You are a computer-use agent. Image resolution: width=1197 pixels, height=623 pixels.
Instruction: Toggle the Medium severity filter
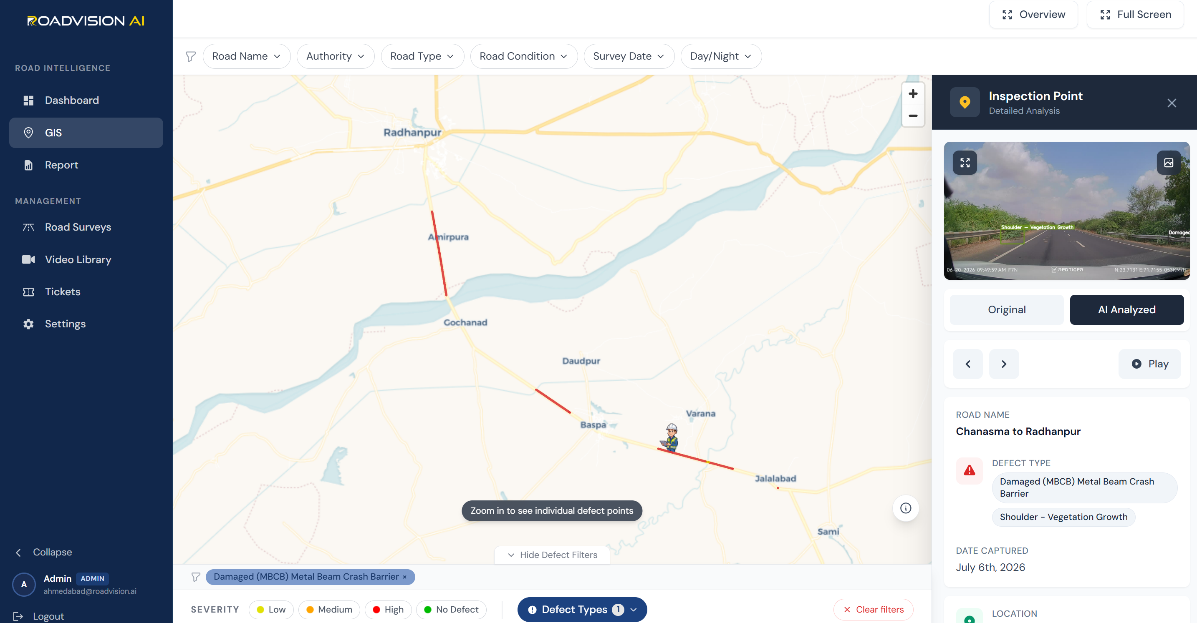329,610
